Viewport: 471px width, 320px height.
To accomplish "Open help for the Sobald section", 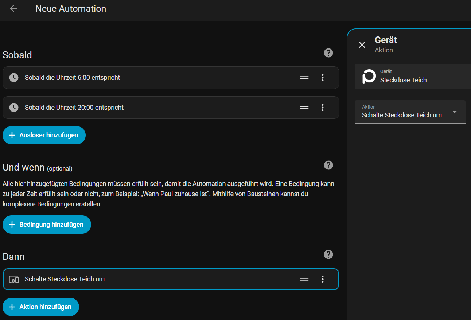I will click(x=328, y=53).
